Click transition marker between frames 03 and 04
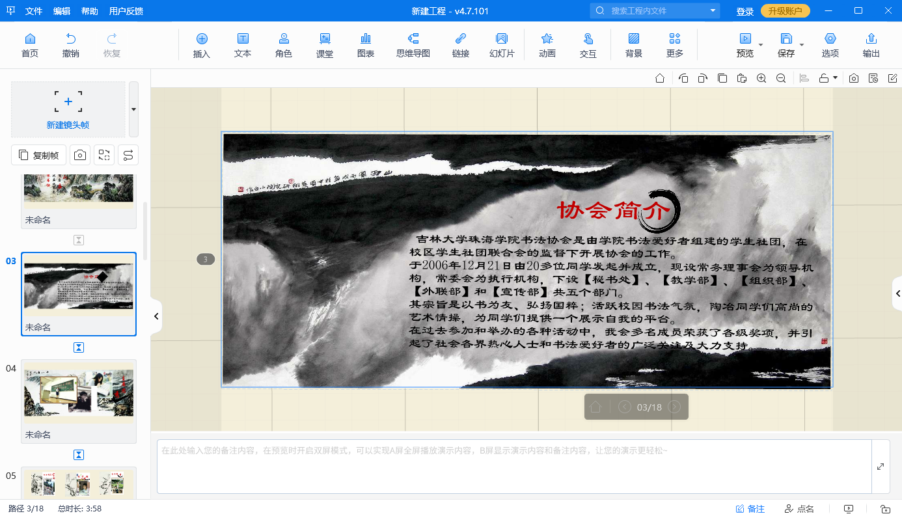The height and width of the screenshot is (516, 902). pos(79,347)
